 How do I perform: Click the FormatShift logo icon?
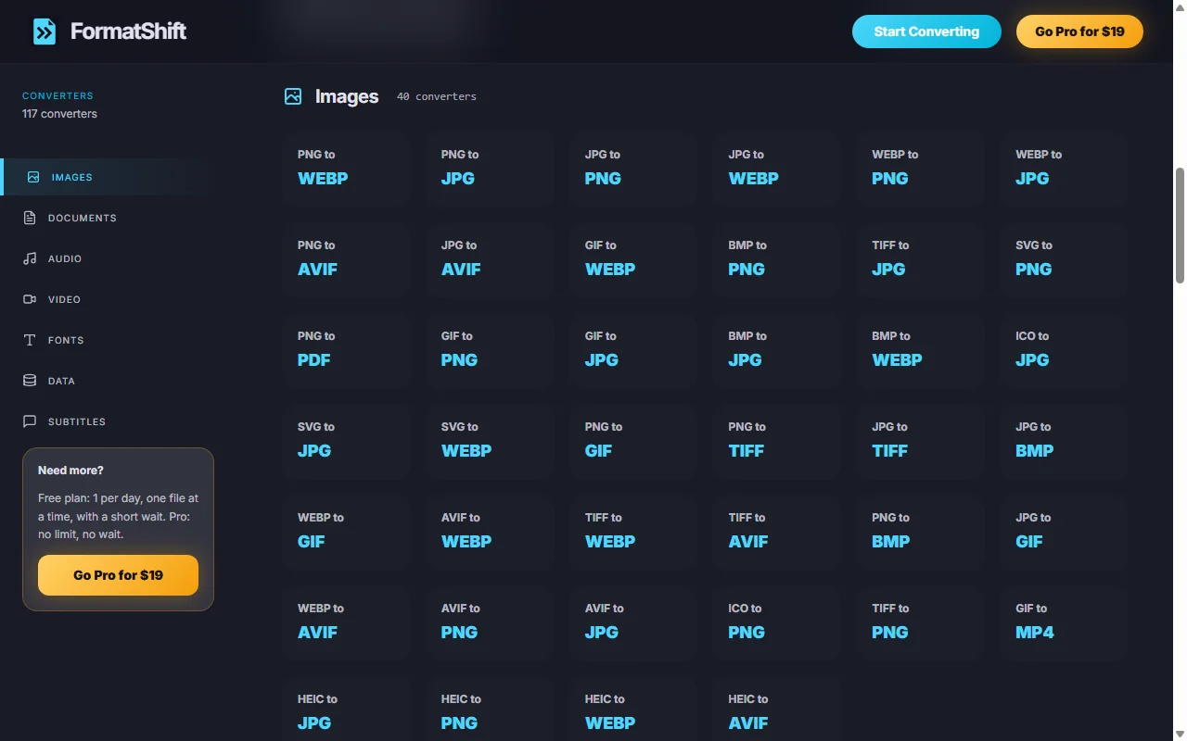pos(45,31)
